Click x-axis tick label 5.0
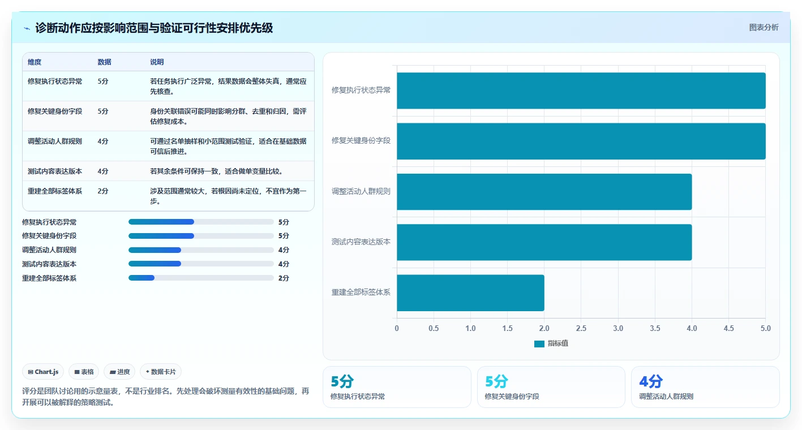The width and height of the screenshot is (802, 430). click(765, 328)
